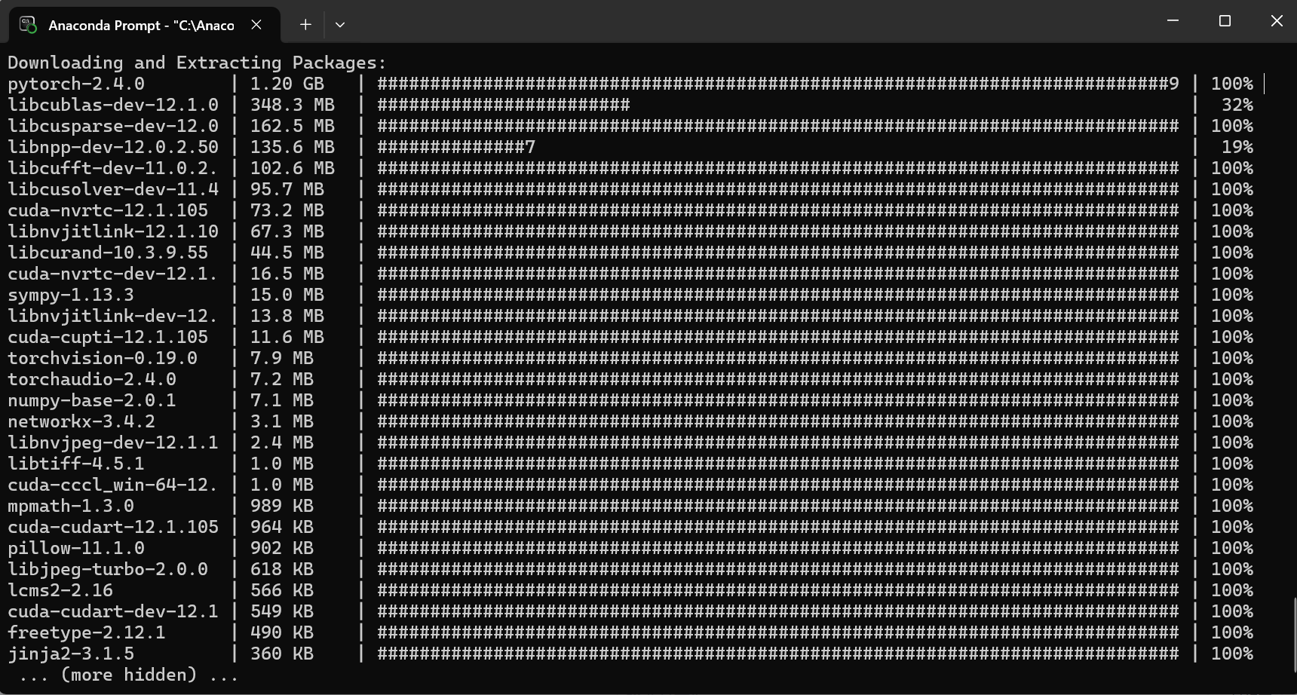Click the libnvjitlink-12.1.10 package name
Screen dimensions: 1297x695
(x=113, y=231)
